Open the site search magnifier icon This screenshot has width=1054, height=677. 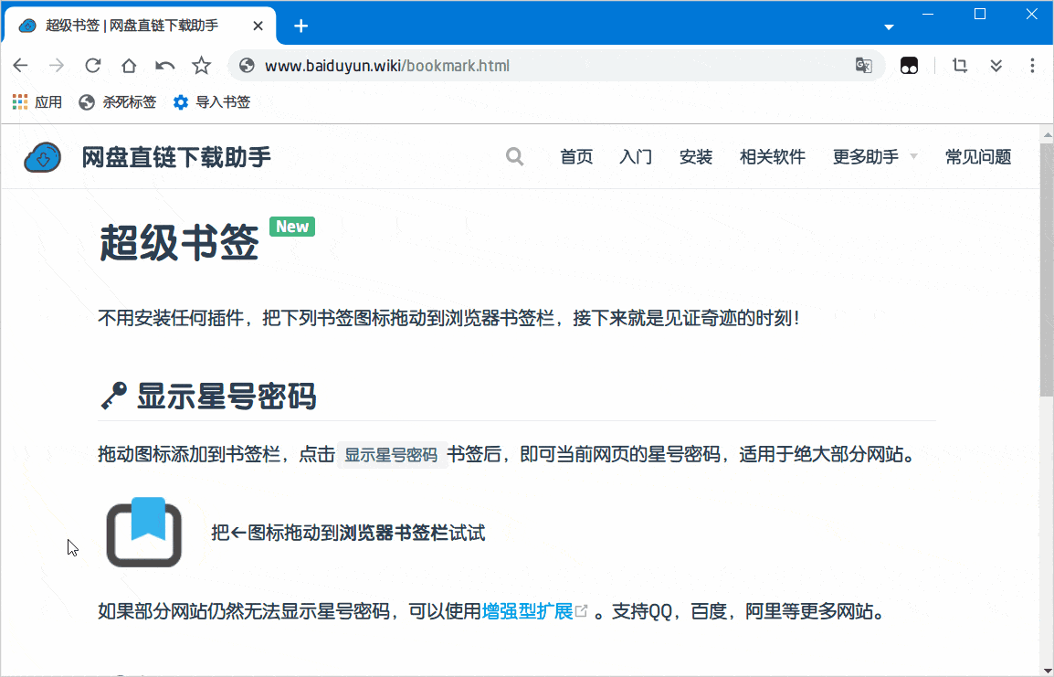[x=515, y=156]
